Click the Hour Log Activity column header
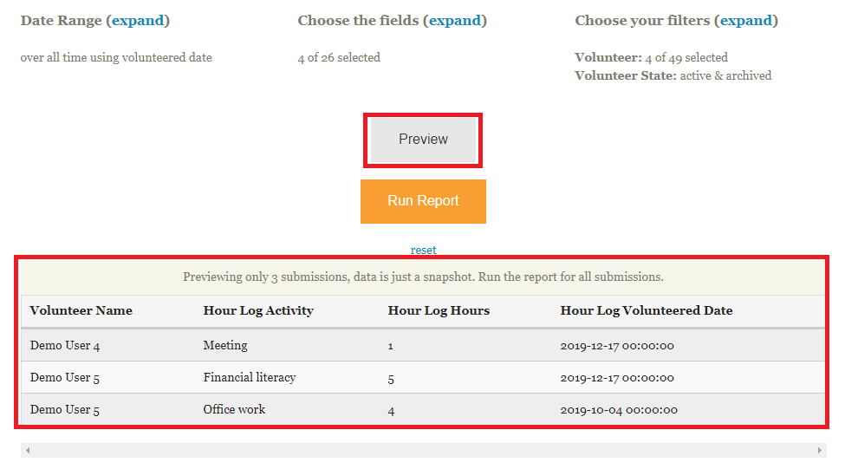 point(258,310)
